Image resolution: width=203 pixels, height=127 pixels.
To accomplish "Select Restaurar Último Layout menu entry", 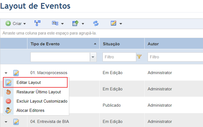I will click(x=36, y=92).
